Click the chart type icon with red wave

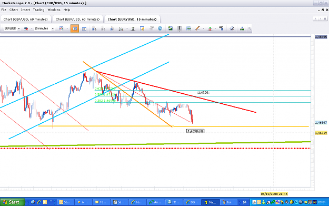[x=61, y=28]
